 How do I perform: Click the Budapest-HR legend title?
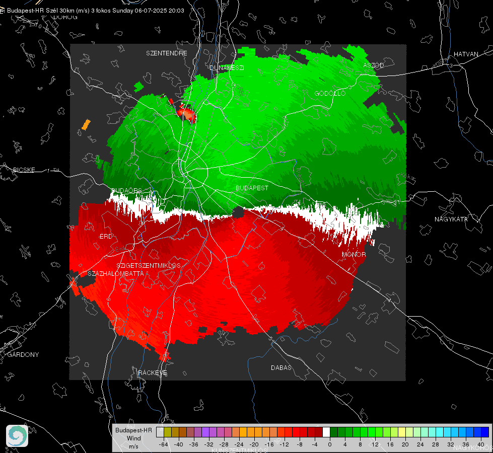[133, 430]
